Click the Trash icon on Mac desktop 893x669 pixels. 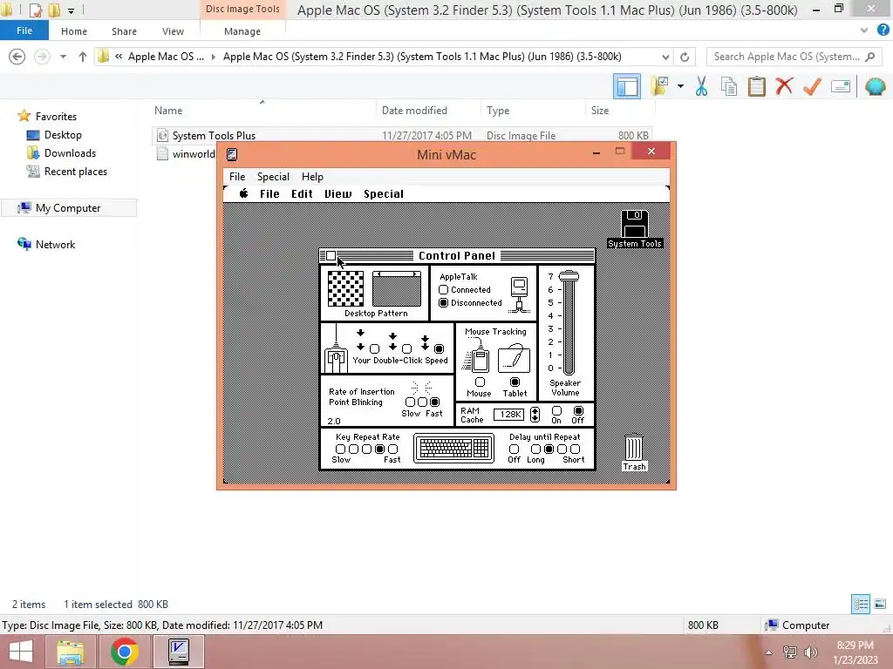point(634,448)
